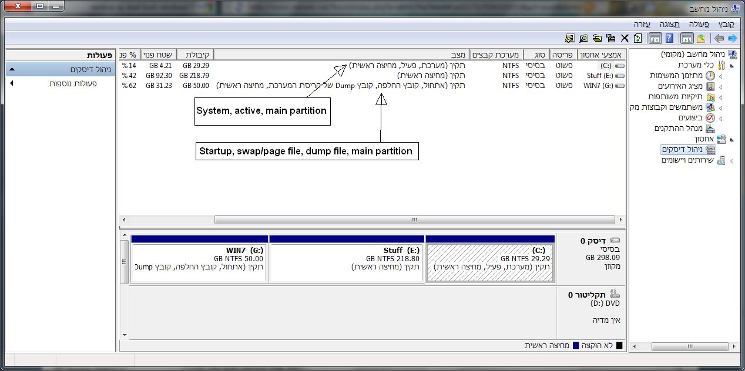This screenshot has height=371, width=745.
Task: Click the Event Viewer icon in the tree
Action: 709,87
